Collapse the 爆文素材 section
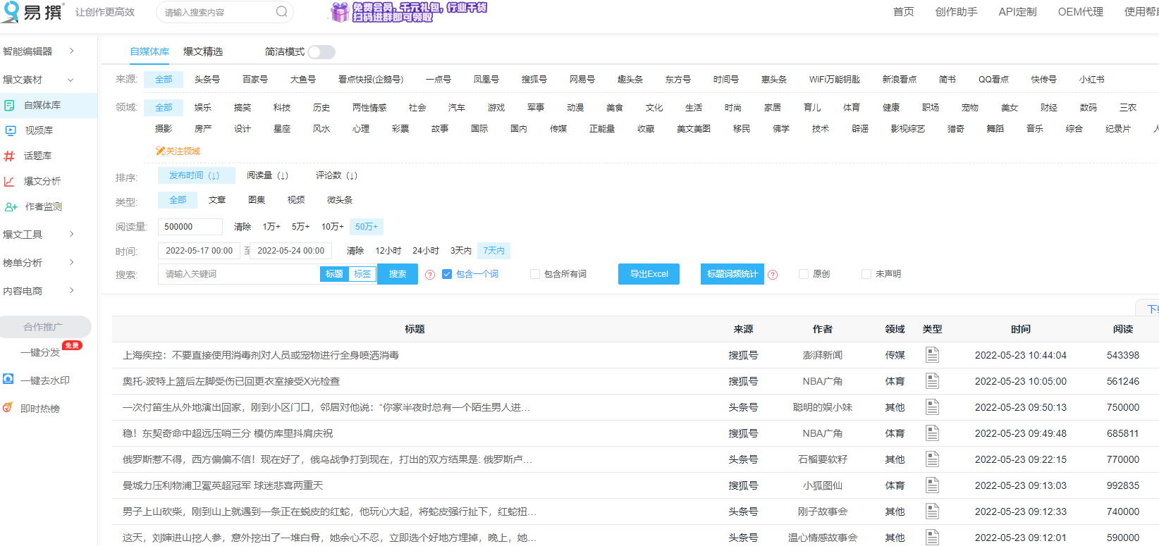The height and width of the screenshot is (546, 1159). (70, 80)
